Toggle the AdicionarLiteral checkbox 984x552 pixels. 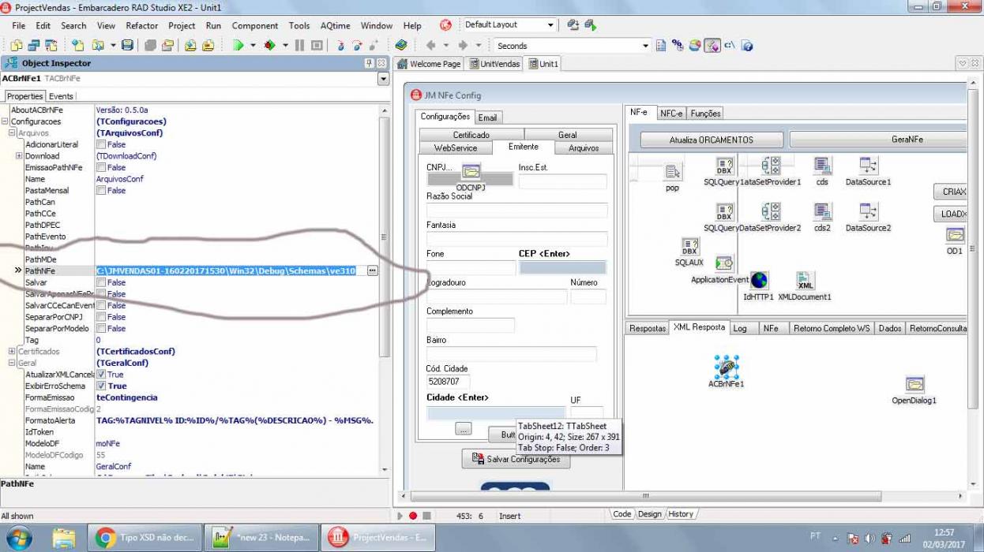pyautogui.click(x=101, y=144)
